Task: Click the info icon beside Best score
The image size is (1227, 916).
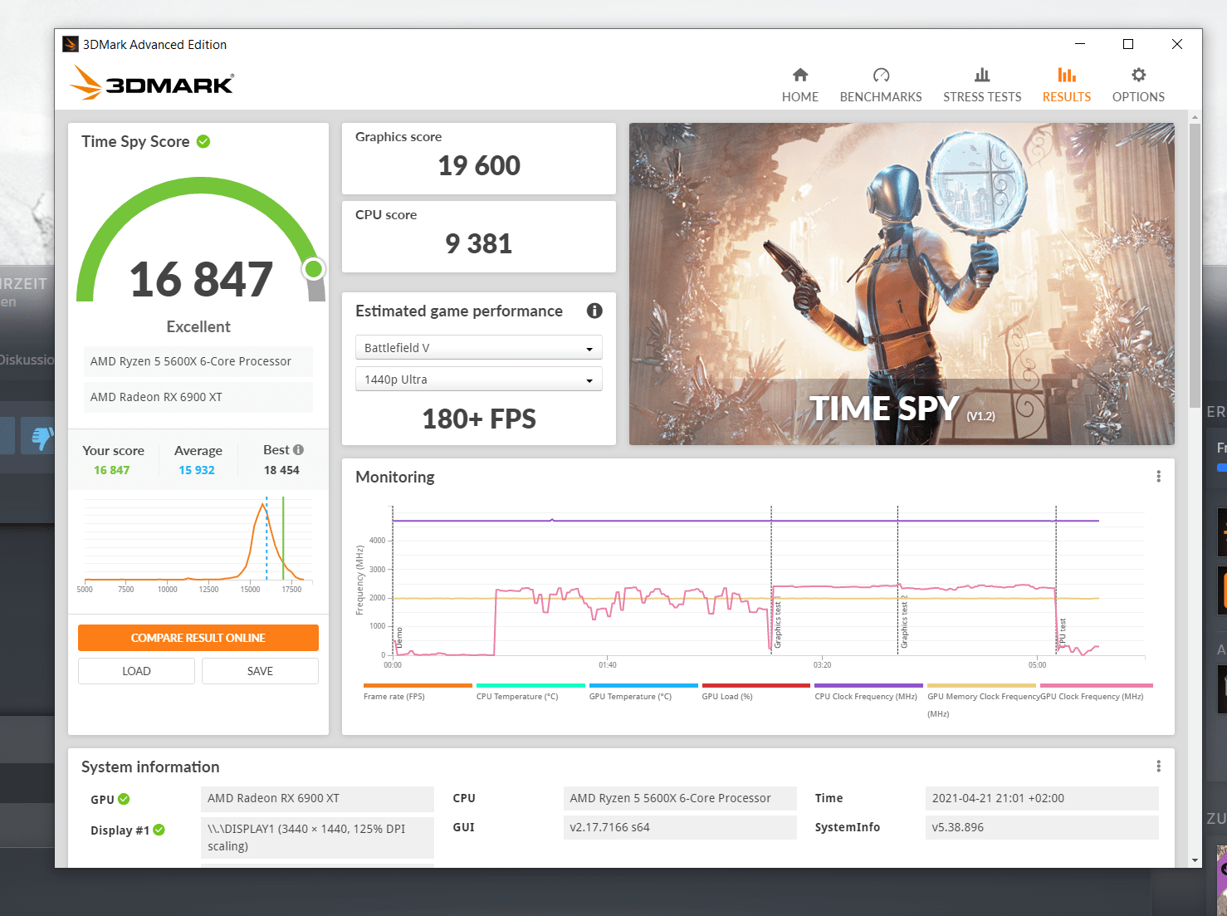Action: click(x=299, y=450)
